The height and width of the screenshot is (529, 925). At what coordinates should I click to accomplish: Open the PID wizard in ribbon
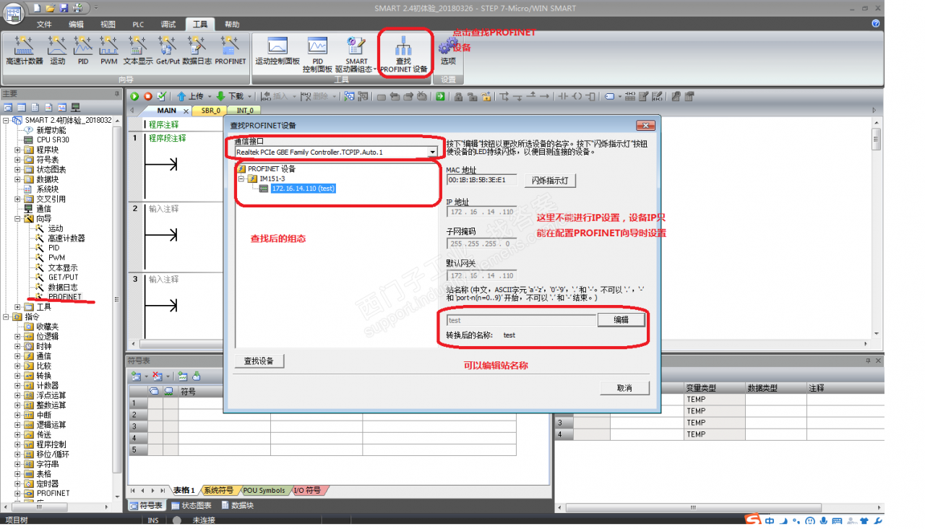pyautogui.click(x=83, y=51)
